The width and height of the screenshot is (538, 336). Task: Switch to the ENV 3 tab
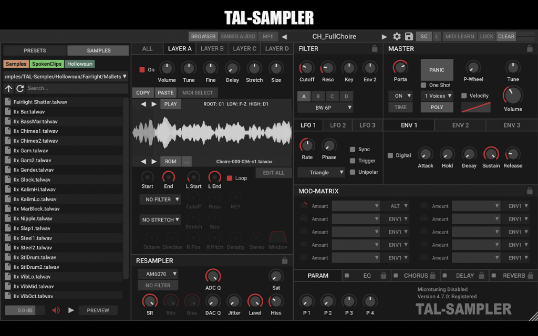(x=512, y=125)
